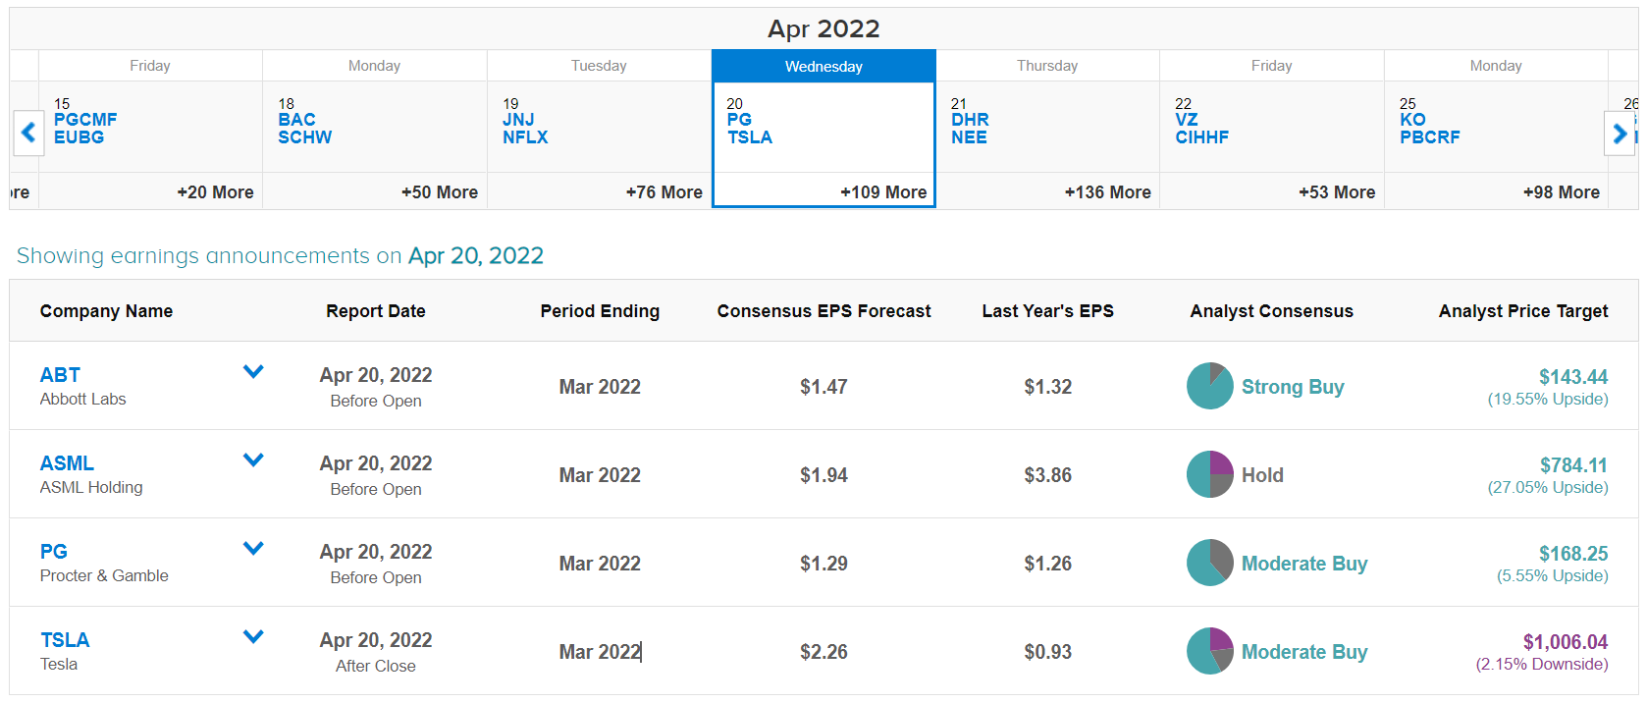This screenshot has height=703, width=1647.
Task: Expand the PG row details chevron
Action: pyautogui.click(x=253, y=548)
